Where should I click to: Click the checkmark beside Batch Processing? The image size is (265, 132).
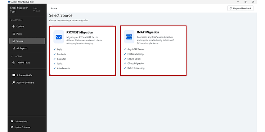pos(125,68)
